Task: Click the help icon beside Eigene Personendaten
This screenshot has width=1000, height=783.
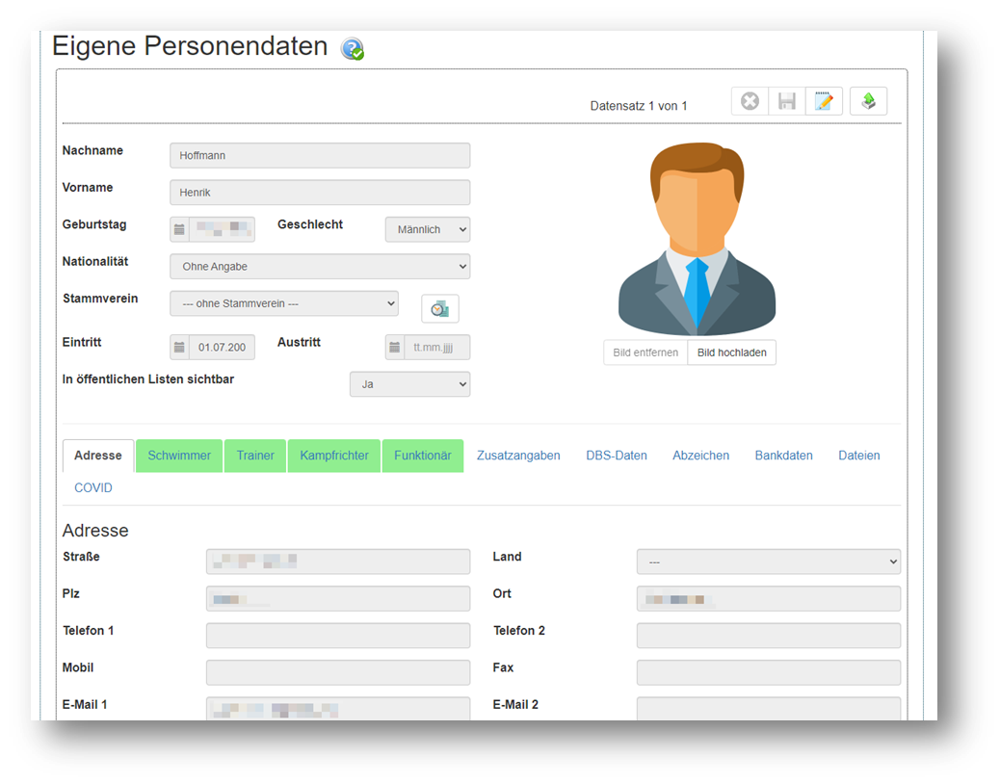Action: (353, 49)
